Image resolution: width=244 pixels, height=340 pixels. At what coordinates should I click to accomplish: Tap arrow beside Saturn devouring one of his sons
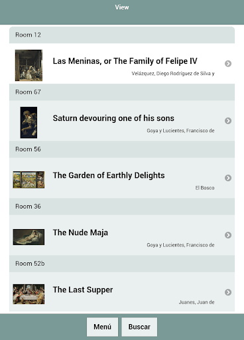228,121
